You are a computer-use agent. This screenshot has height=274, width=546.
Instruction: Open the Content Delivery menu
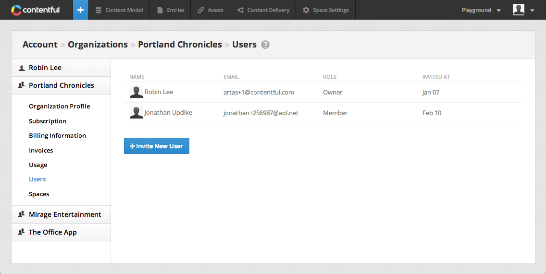click(263, 10)
